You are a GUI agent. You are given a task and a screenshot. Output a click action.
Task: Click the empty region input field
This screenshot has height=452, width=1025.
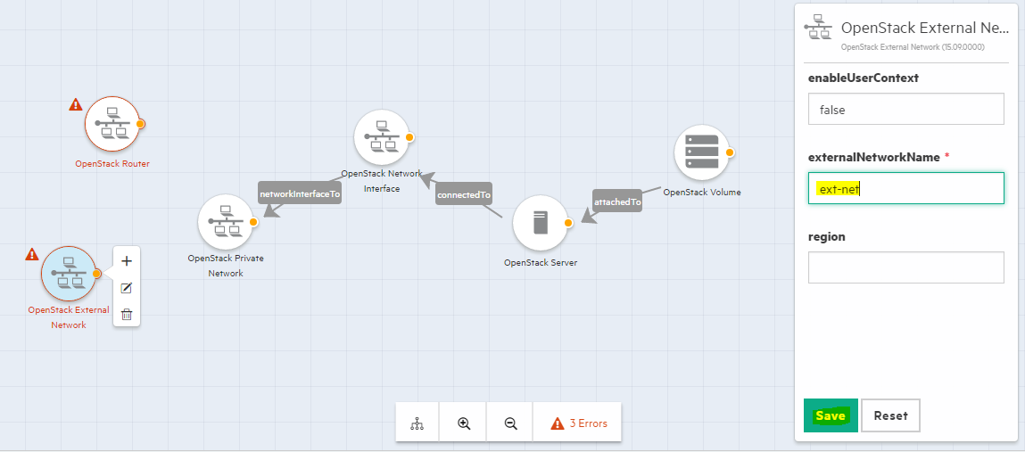[x=906, y=267]
